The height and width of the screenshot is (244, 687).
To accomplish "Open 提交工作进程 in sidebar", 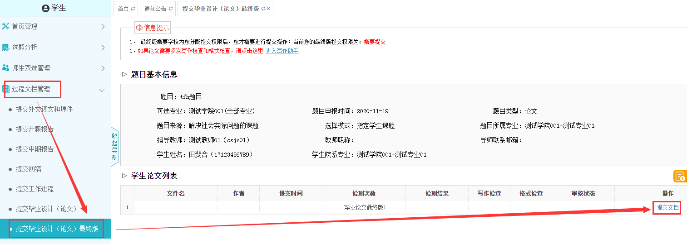I will (x=35, y=189).
